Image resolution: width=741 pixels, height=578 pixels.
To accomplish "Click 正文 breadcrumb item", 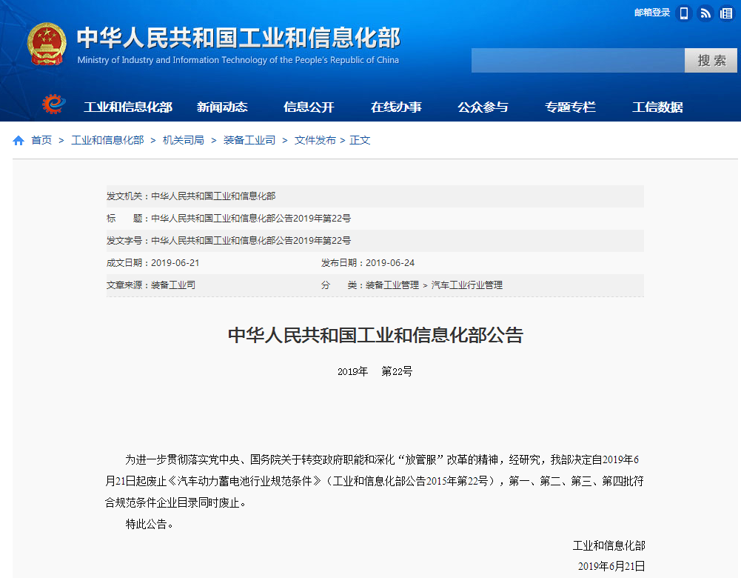I will coord(360,141).
